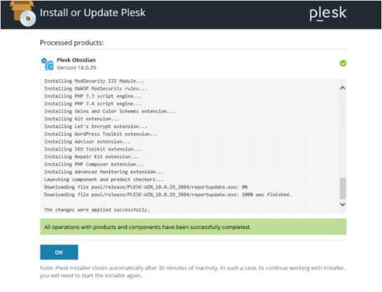The image size is (382, 292).
Task: Click the green success message banner
Action: click(193, 227)
